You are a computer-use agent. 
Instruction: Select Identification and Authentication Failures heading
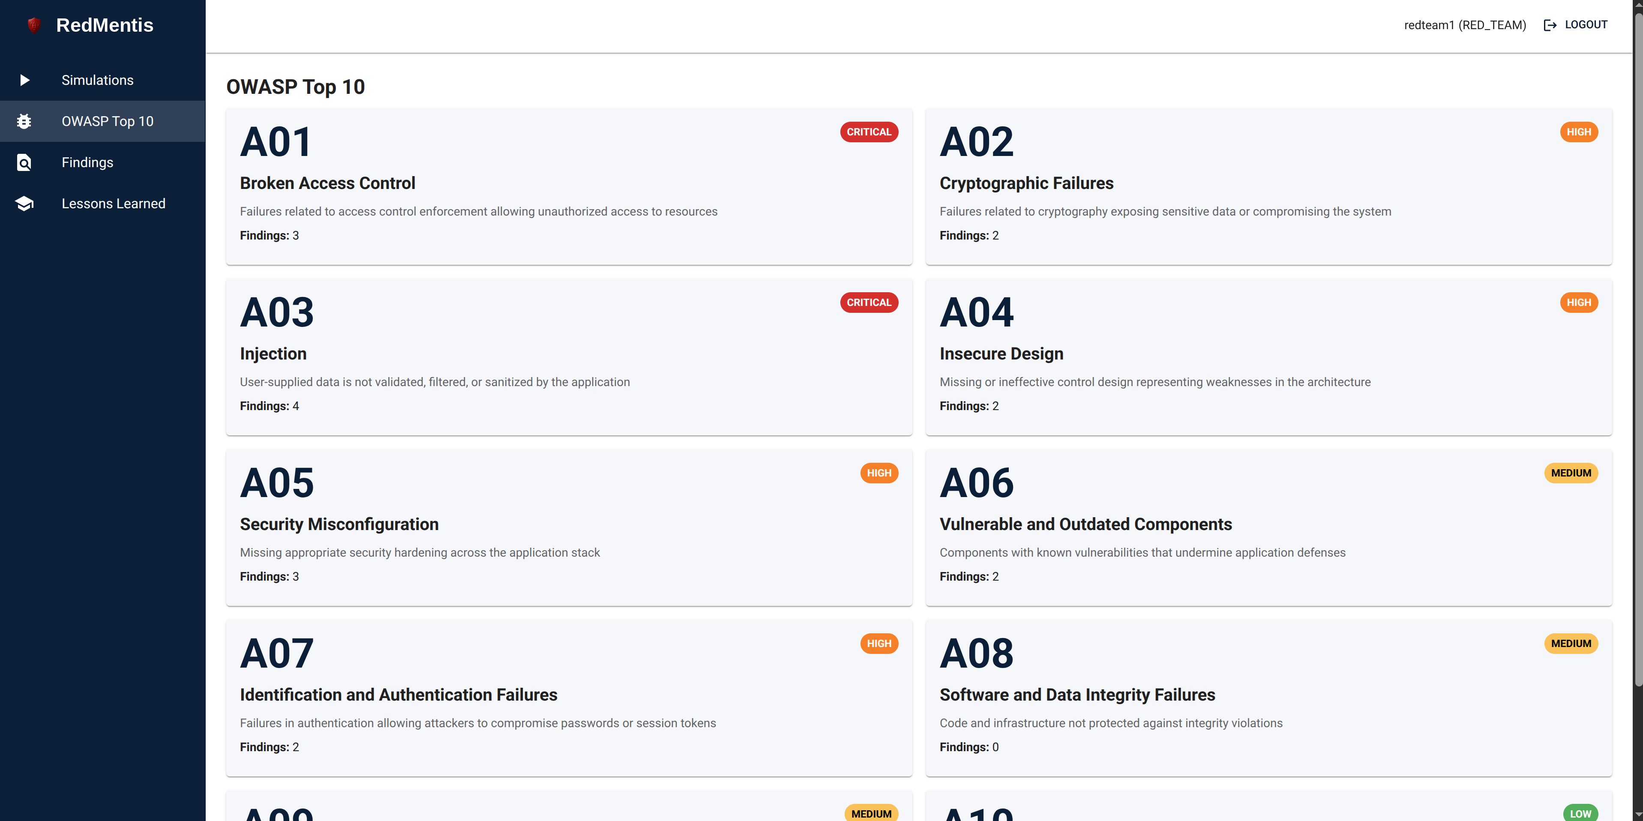click(399, 695)
